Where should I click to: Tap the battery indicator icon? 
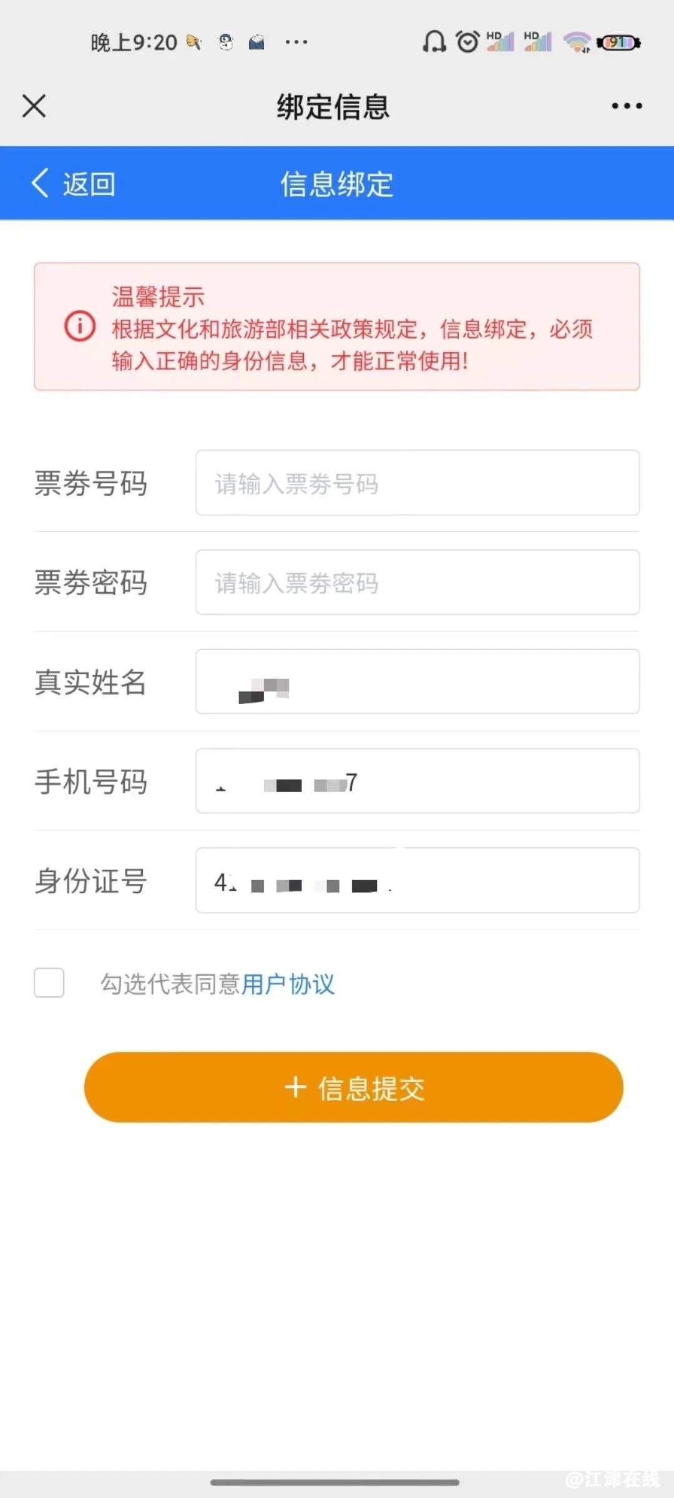pos(618,42)
